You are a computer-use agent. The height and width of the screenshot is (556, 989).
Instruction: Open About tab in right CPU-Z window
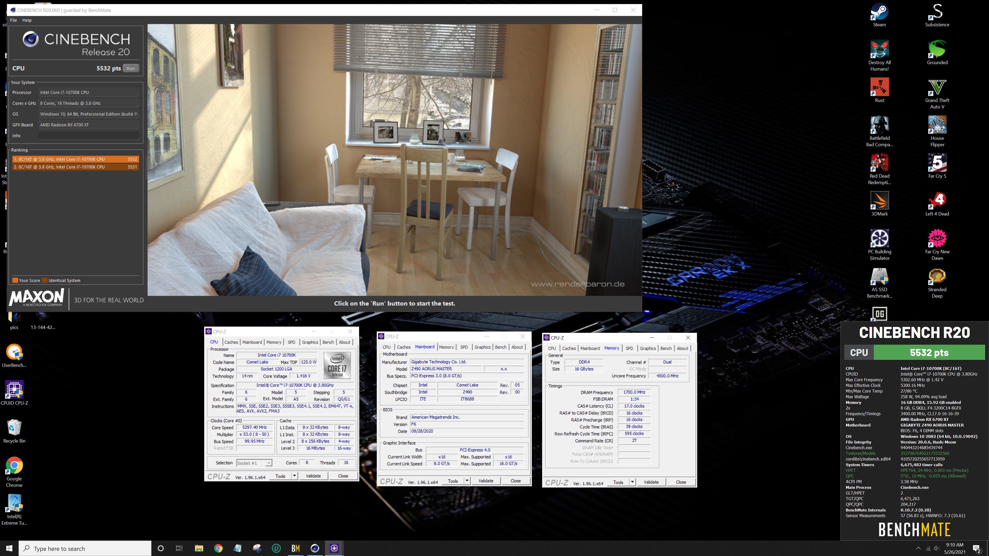pos(683,349)
